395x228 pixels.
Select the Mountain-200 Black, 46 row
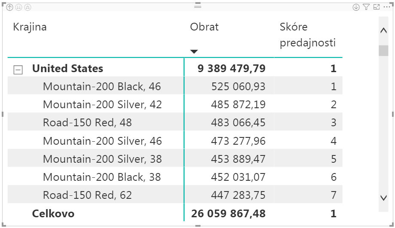pos(102,87)
